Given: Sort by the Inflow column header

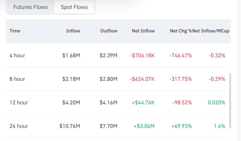Looking at the screenshot, I should coord(73,31).
